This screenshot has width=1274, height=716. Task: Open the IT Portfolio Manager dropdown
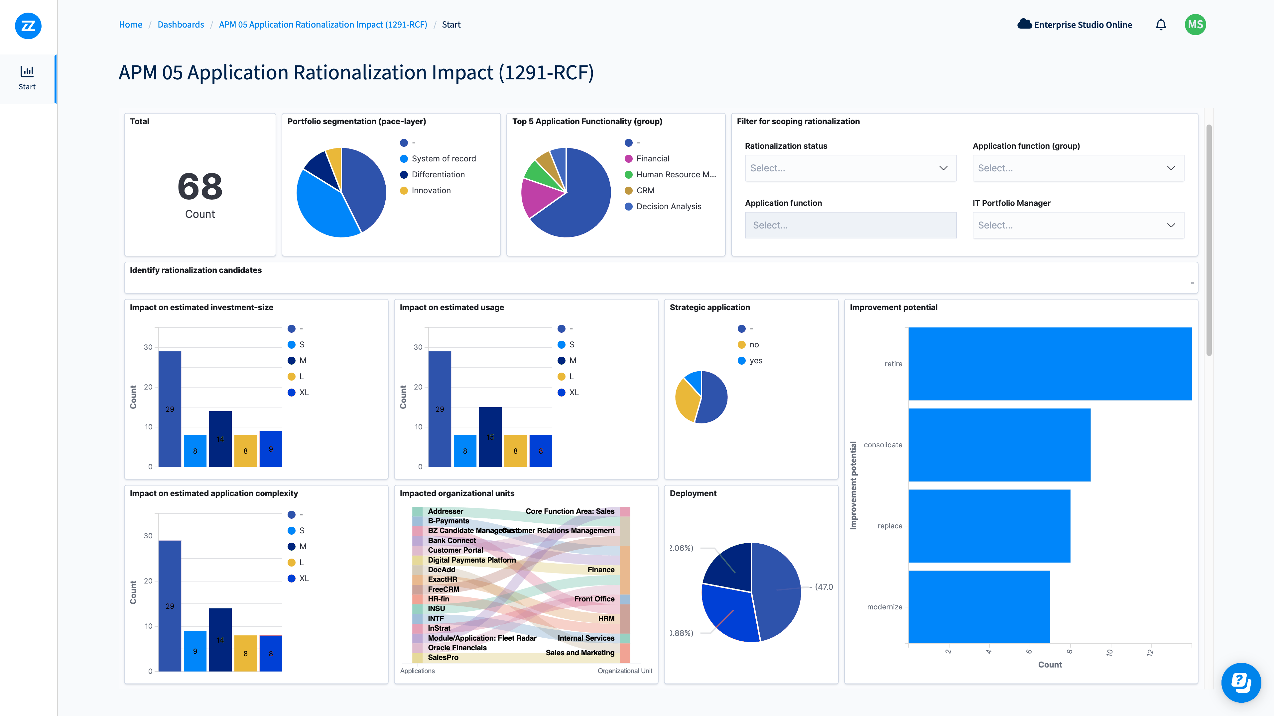pos(1078,225)
